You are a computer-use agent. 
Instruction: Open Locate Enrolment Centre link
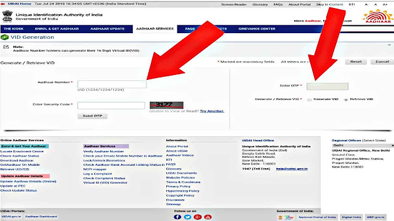click(22, 152)
